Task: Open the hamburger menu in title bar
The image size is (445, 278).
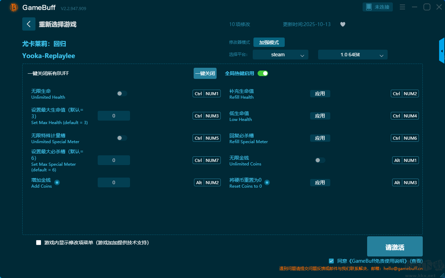Action: tap(402, 7)
